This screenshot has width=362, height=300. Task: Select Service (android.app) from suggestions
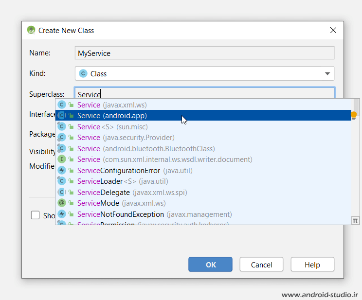tap(112, 116)
